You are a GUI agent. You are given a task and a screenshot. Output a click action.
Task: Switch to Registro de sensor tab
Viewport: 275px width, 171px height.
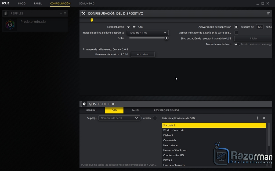(167, 110)
